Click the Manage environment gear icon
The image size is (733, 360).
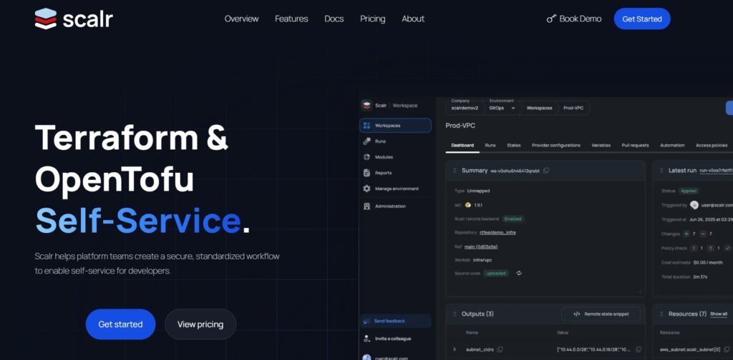pyautogui.click(x=366, y=189)
